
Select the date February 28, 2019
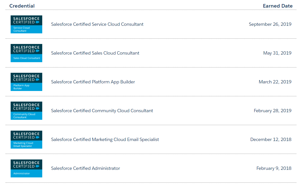point(272,111)
